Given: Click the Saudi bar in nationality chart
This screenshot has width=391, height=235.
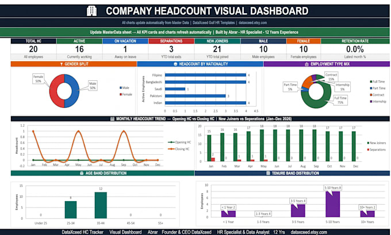Looking at the screenshot, I should click(175, 89).
